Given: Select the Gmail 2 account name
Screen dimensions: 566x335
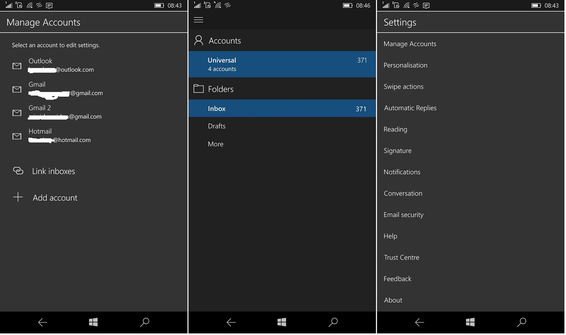Looking at the screenshot, I should coord(40,108).
